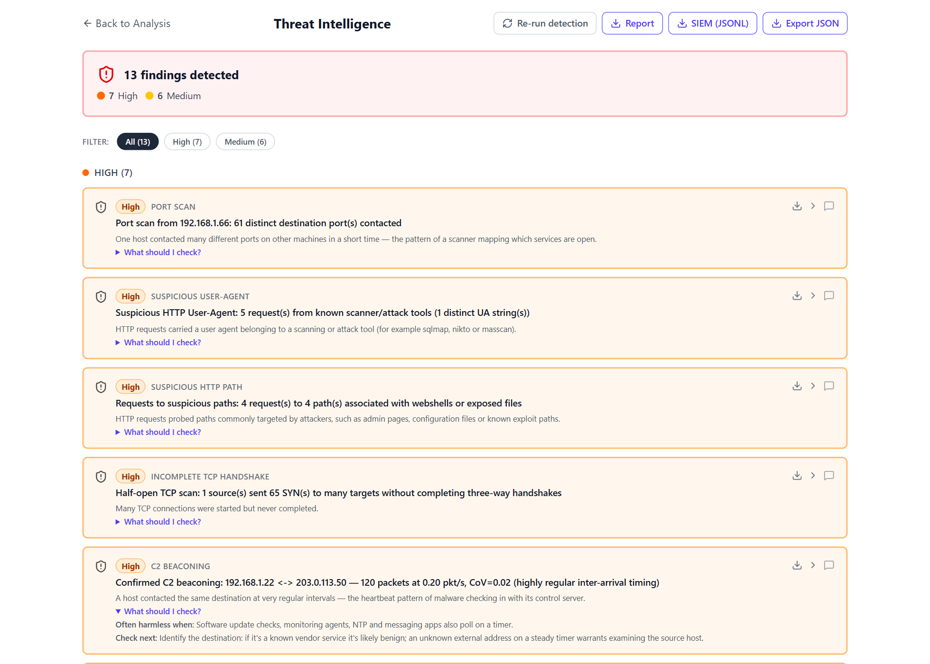Click the Suspicious HTTP User-Agent title
The image size is (930, 664).
323,313
